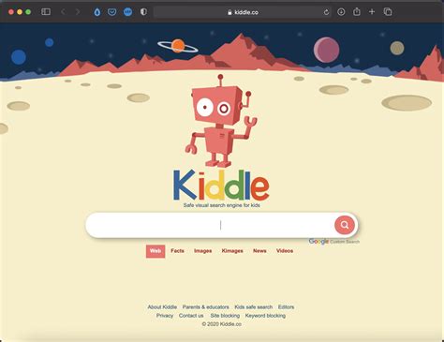Click the kiddle.co address bar

[x=243, y=12]
